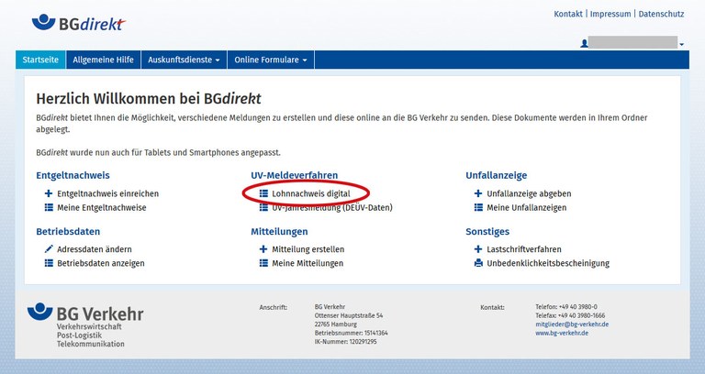The width and height of the screenshot is (705, 374).
Task: Click the Sonstiges section heading
Action: (x=487, y=231)
